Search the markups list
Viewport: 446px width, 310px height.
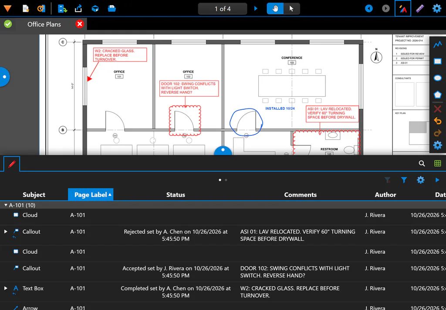(422, 164)
